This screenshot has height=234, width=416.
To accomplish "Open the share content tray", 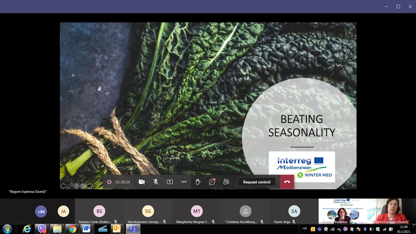I will point(170,182).
